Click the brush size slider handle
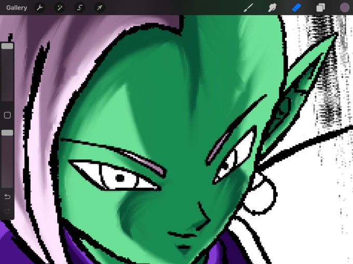 pyautogui.click(x=7, y=46)
